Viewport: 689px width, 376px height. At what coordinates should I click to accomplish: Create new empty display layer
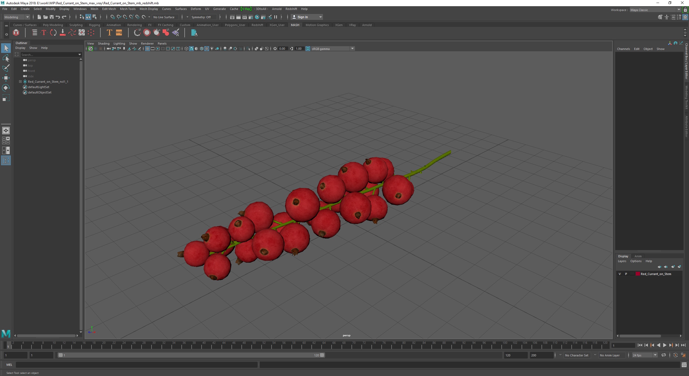coord(673,267)
